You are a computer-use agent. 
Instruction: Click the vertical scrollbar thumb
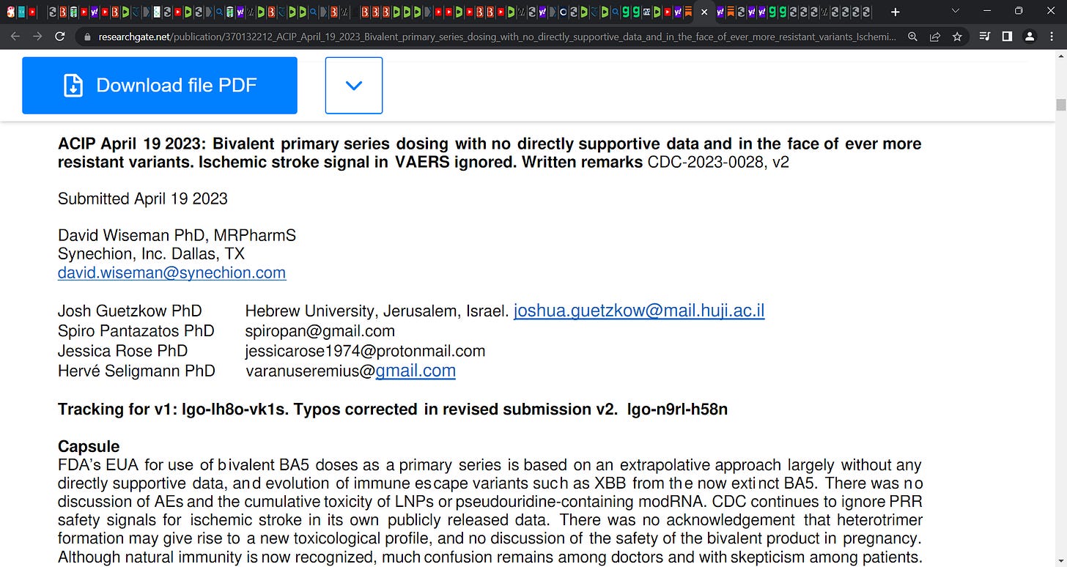[1060, 104]
